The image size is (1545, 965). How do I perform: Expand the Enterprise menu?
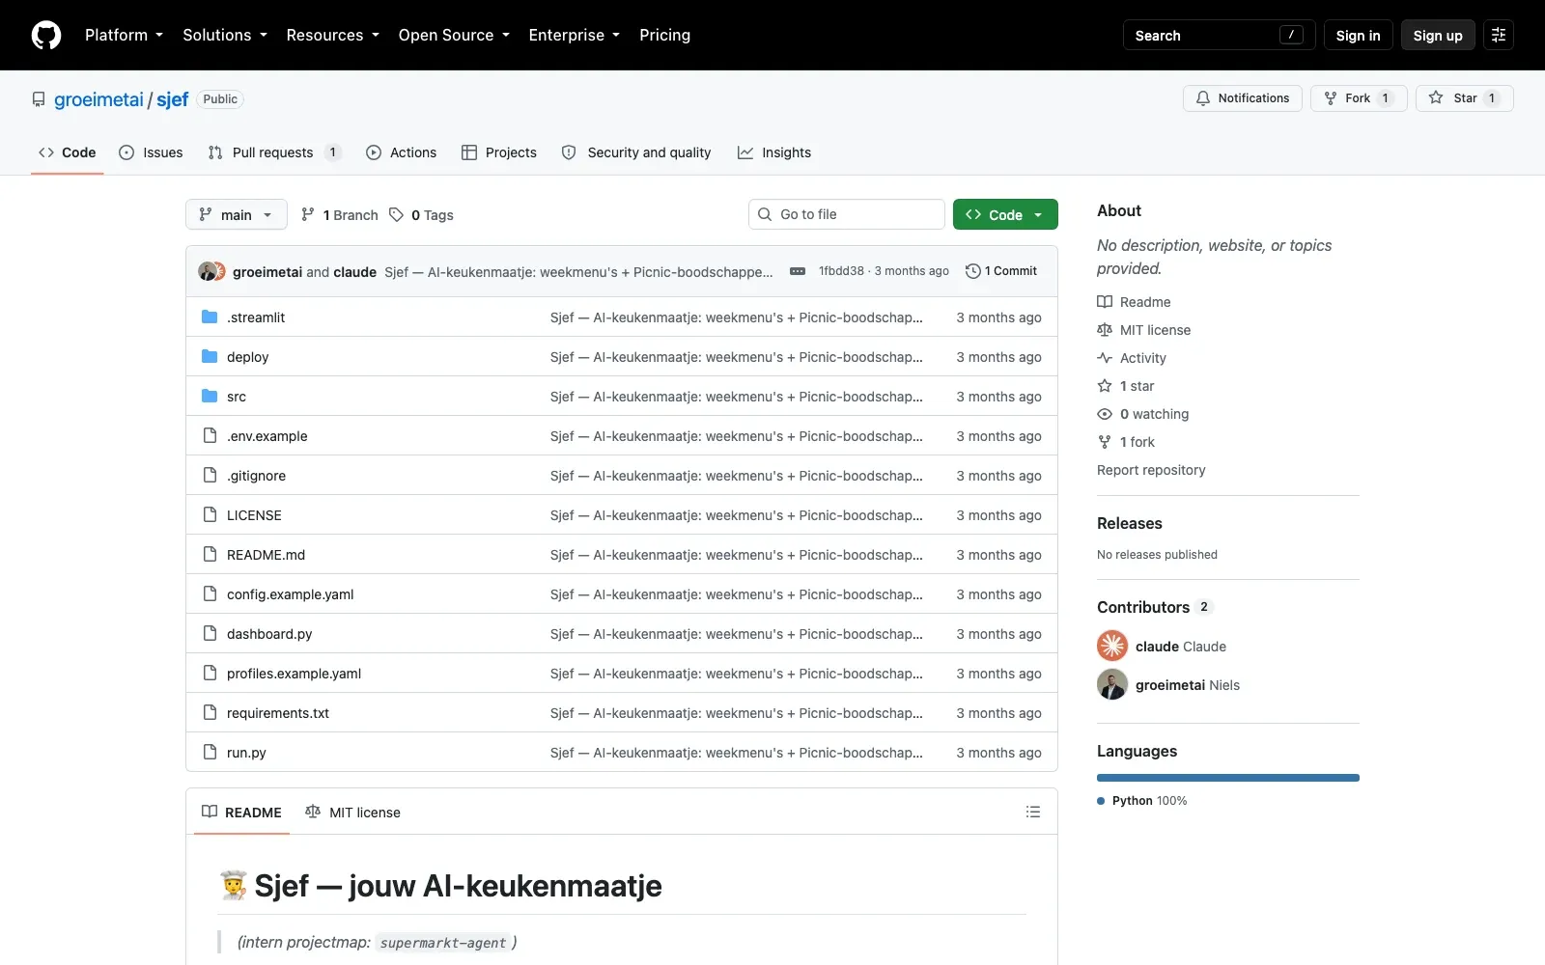[575, 35]
